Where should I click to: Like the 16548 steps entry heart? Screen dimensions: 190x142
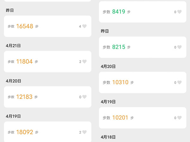click(85, 27)
